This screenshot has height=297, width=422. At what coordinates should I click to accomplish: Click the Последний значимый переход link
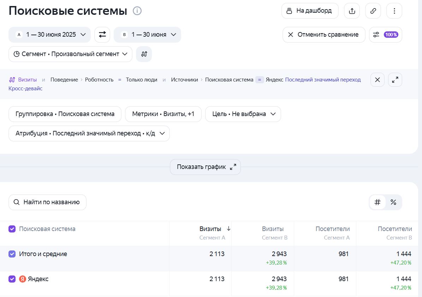pos(323,80)
